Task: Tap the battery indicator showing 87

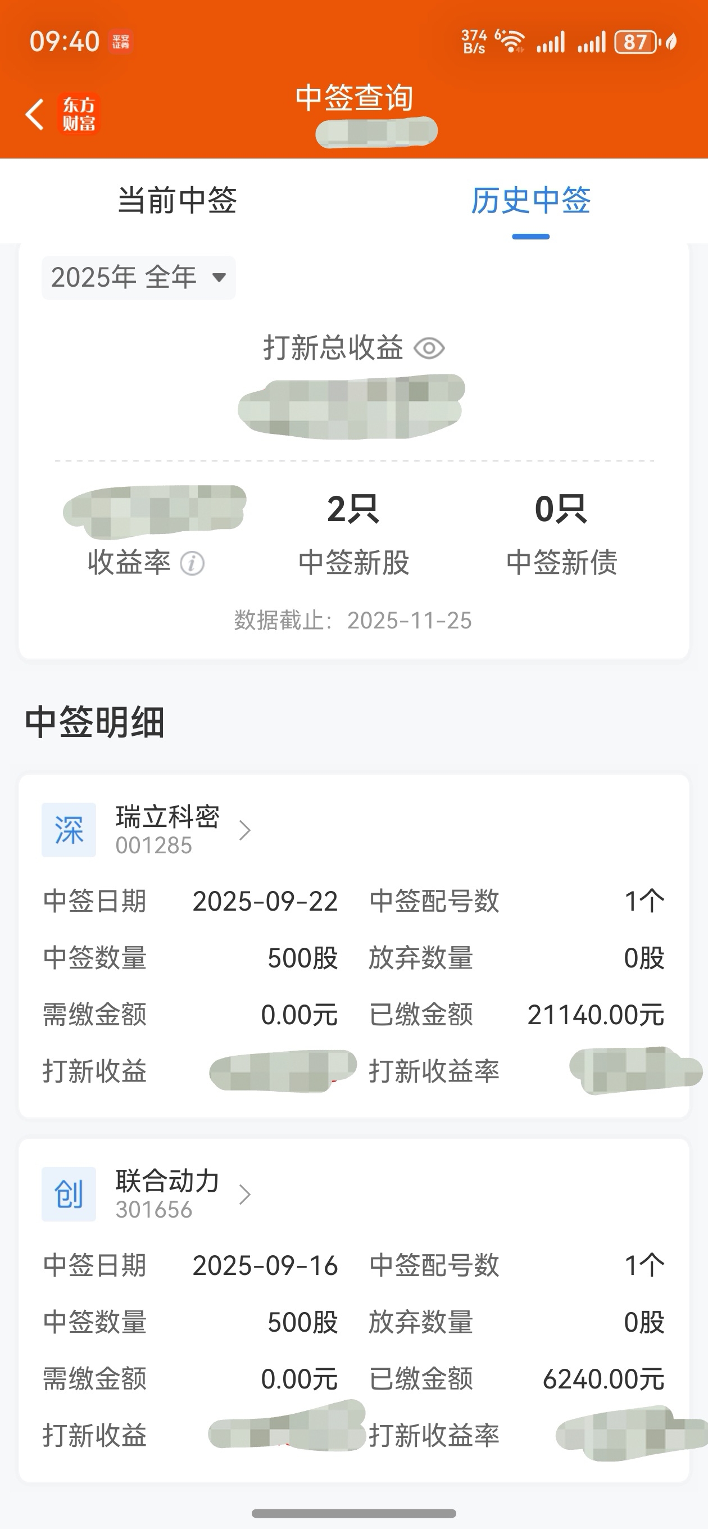Action: (x=636, y=42)
